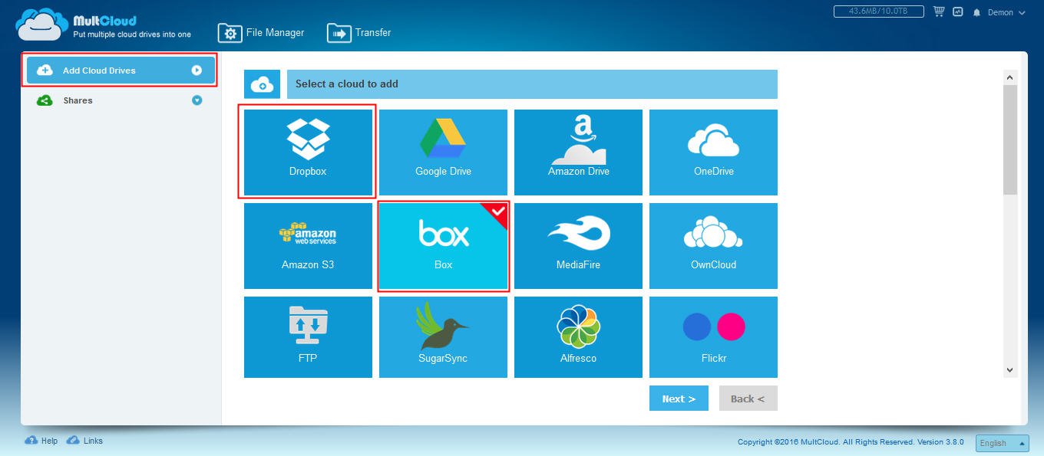Screen dimensions: 1044x456
Task: Click the vertical scrollbar thumb
Action: pyautogui.click(x=1010, y=139)
